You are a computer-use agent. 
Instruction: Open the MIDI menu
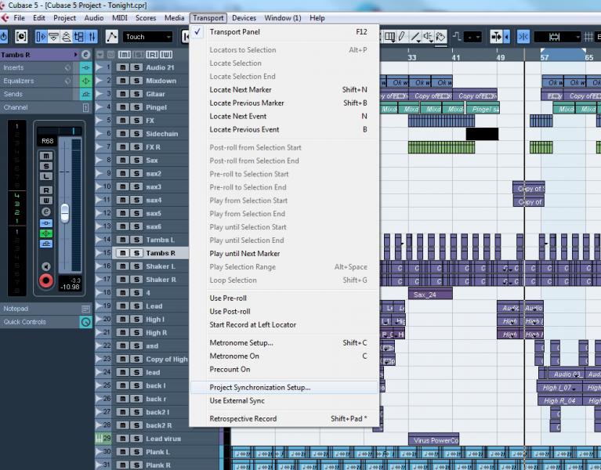click(x=120, y=18)
